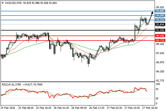Image resolution: width=166 pixels, height=111 pixels.
Task: Select the black upward forecast arrow
Action: pyautogui.click(x=151, y=18)
